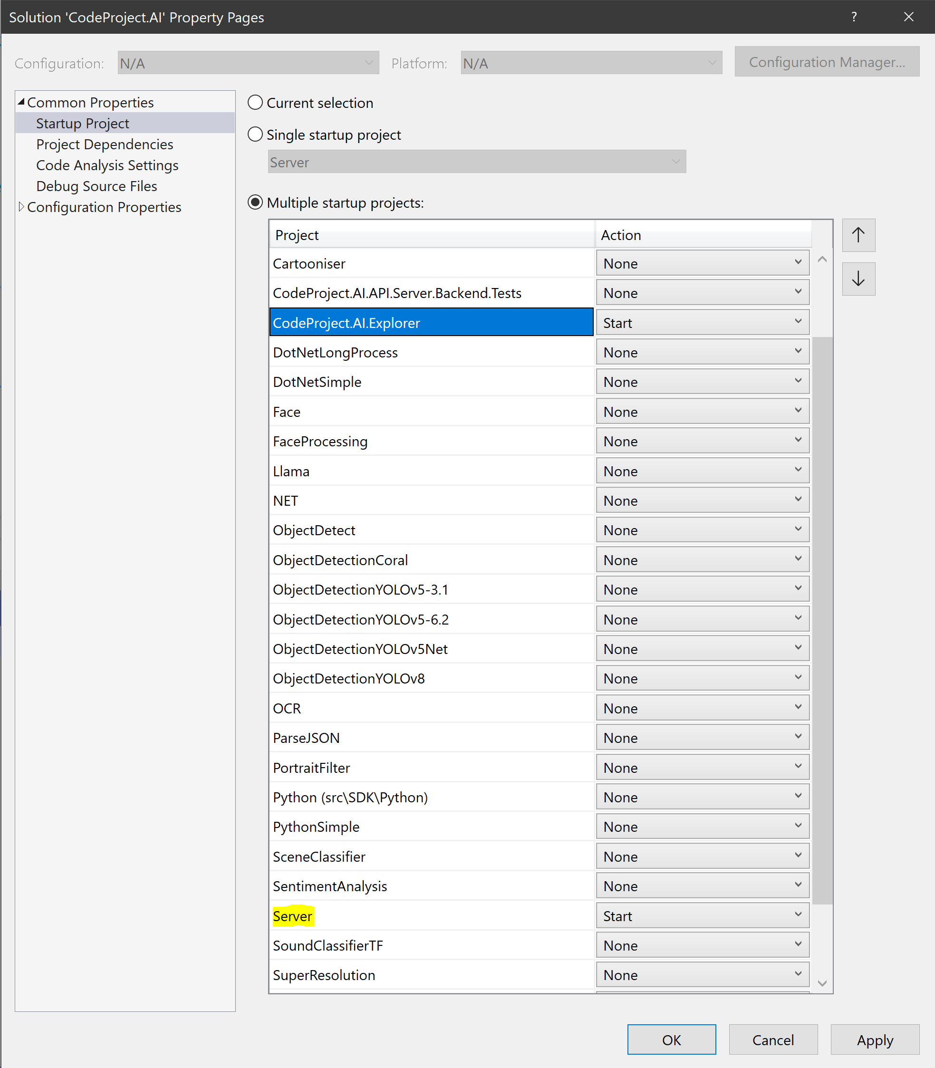Click OK to confirm settings
This screenshot has height=1068, width=935.
click(x=672, y=1039)
